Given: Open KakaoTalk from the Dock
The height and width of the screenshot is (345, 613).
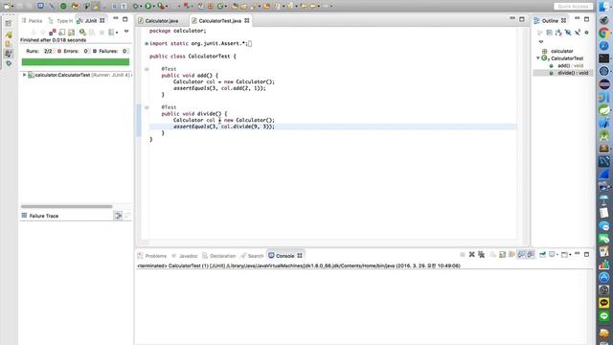Looking at the screenshot, I should pos(604,303).
